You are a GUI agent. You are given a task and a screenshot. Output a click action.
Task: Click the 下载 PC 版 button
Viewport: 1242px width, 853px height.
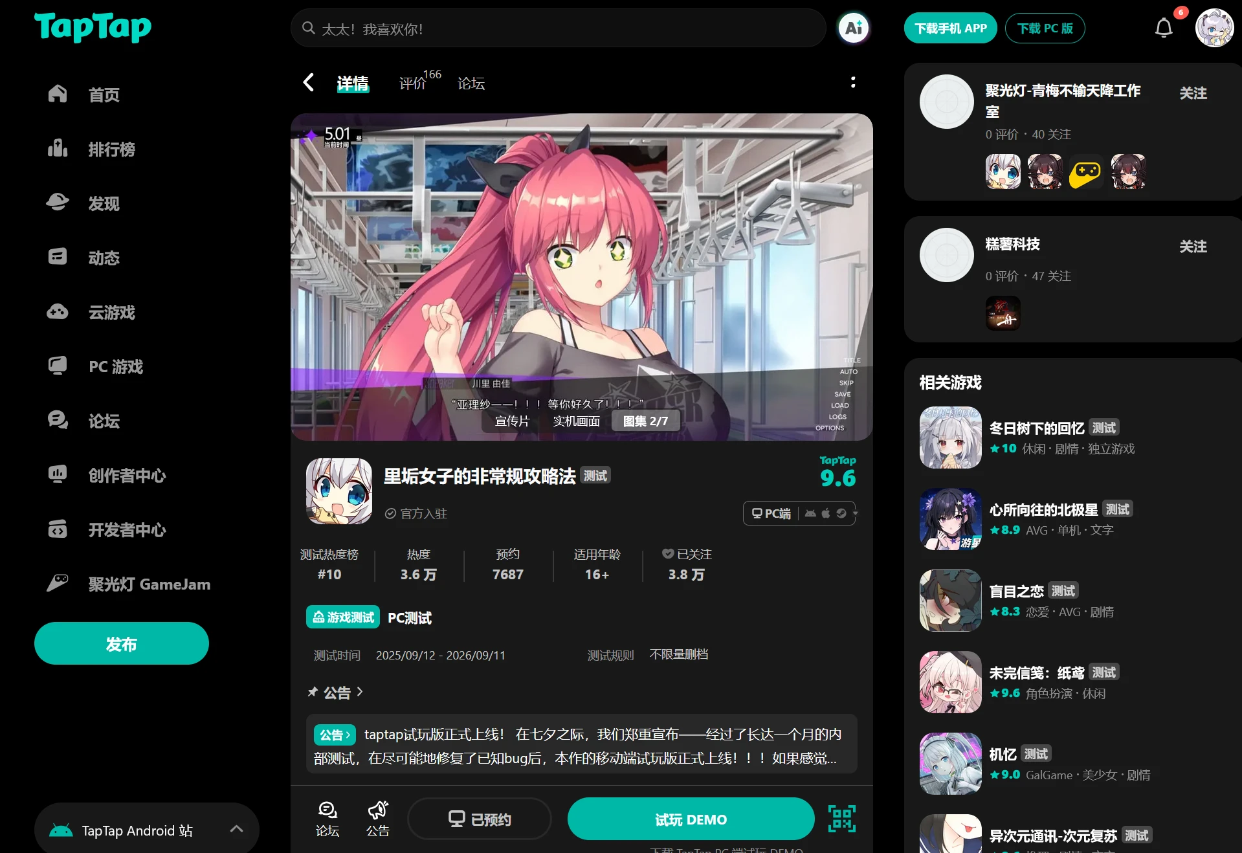[1045, 28]
